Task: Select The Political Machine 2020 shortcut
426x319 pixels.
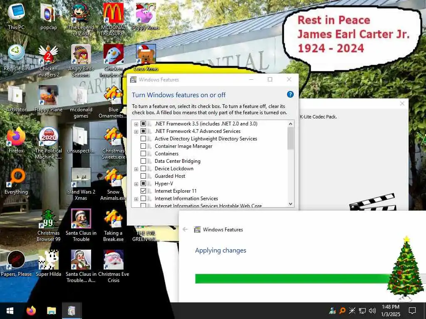Action: [x=48, y=143]
